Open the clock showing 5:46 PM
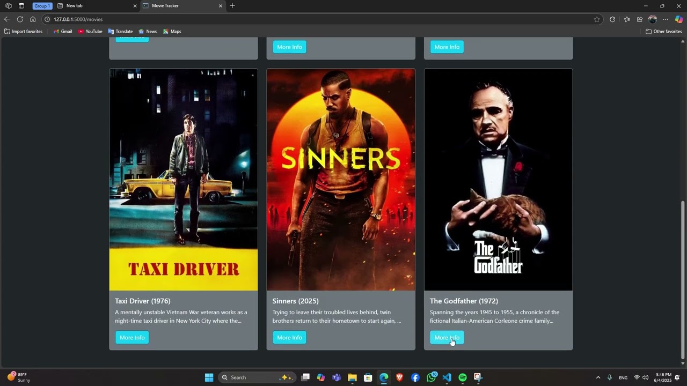 coord(663,377)
